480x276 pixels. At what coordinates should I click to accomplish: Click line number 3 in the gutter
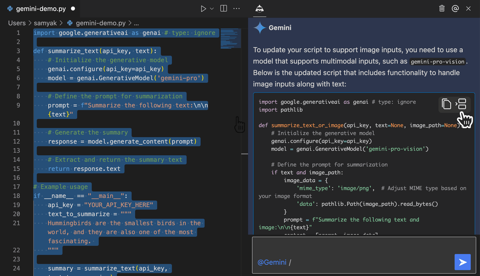point(18,51)
